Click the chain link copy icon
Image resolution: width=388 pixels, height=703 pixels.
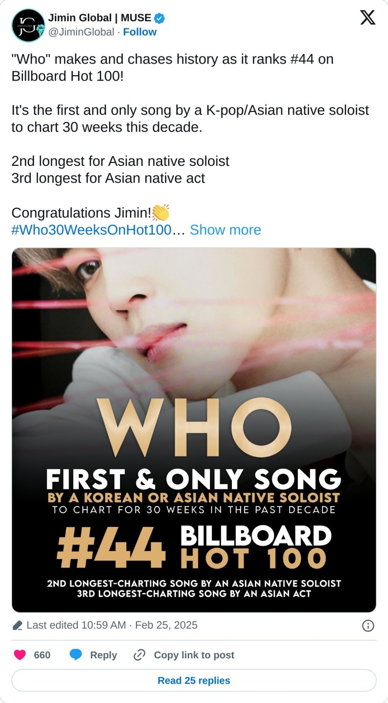(139, 655)
